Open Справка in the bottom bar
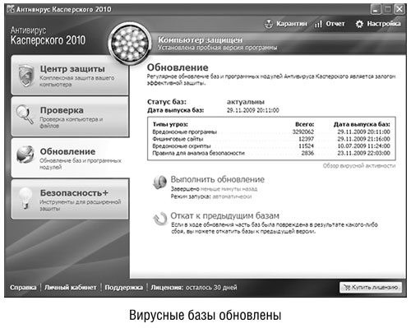Screen dimensions: 411x328 coord(23,288)
